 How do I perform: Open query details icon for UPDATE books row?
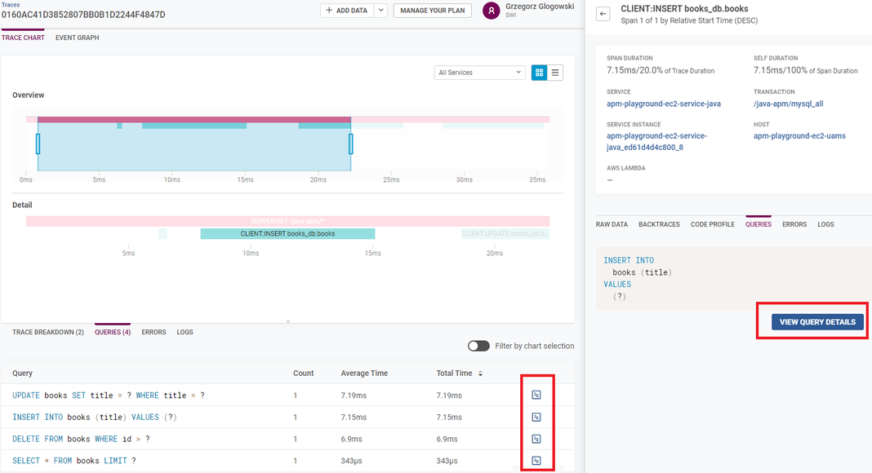click(536, 395)
